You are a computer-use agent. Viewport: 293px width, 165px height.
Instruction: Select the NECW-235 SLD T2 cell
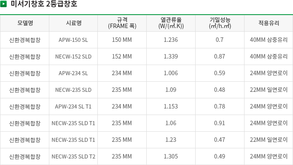pos(73,156)
